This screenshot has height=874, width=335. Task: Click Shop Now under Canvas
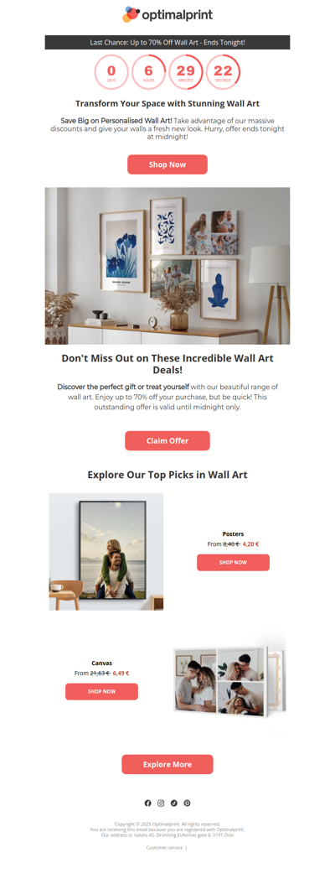click(102, 692)
